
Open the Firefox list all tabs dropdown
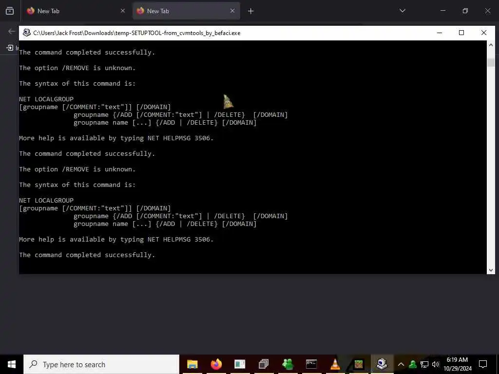pyautogui.click(x=402, y=11)
